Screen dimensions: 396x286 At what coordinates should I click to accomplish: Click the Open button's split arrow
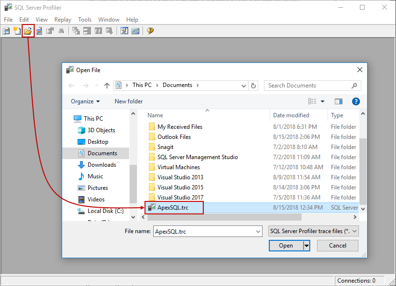pyautogui.click(x=306, y=246)
